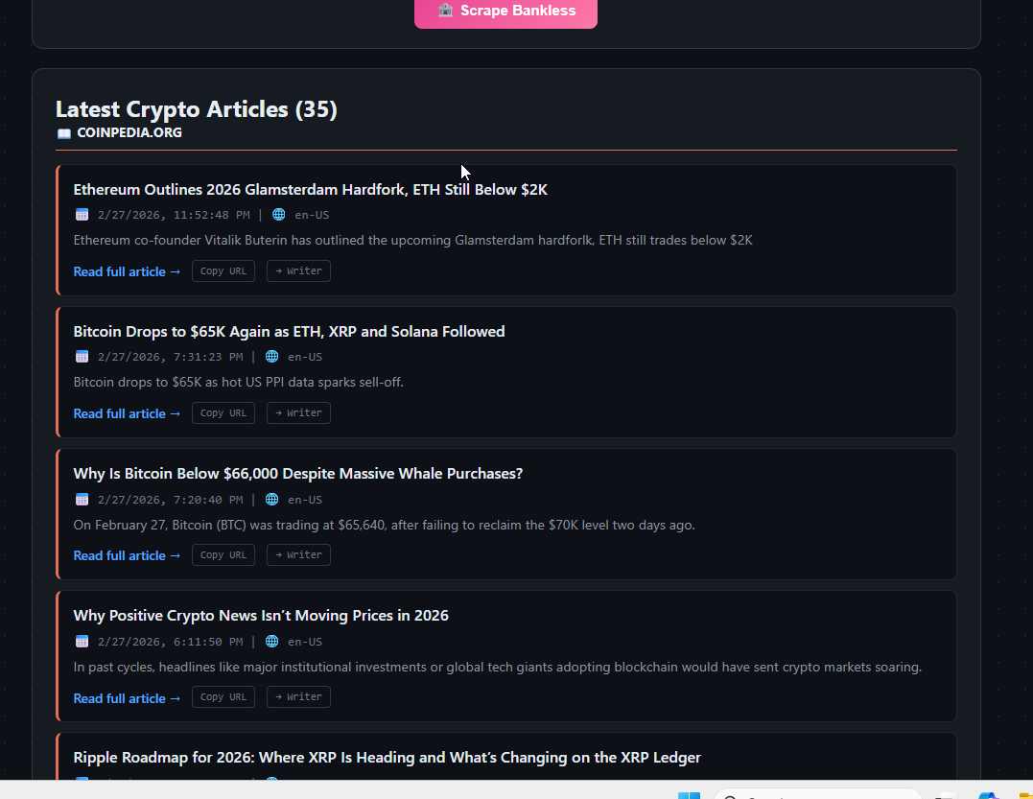Open full article on Ethereum Glamsterdam Hardfork

[x=127, y=271]
